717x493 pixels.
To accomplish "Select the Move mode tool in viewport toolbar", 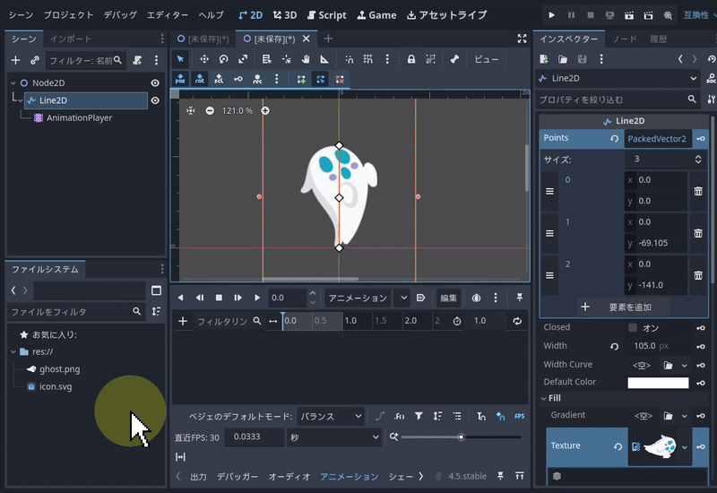I will (x=203, y=59).
